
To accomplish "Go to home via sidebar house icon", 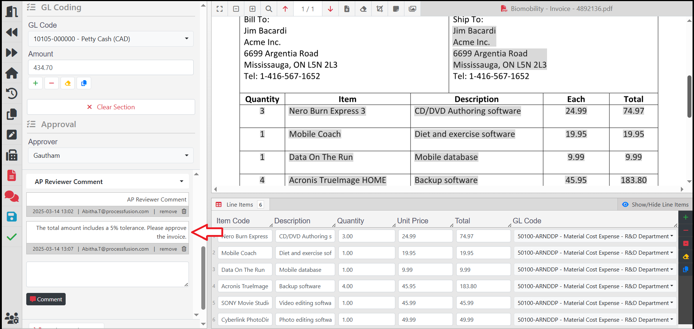I will pyautogui.click(x=12, y=73).
